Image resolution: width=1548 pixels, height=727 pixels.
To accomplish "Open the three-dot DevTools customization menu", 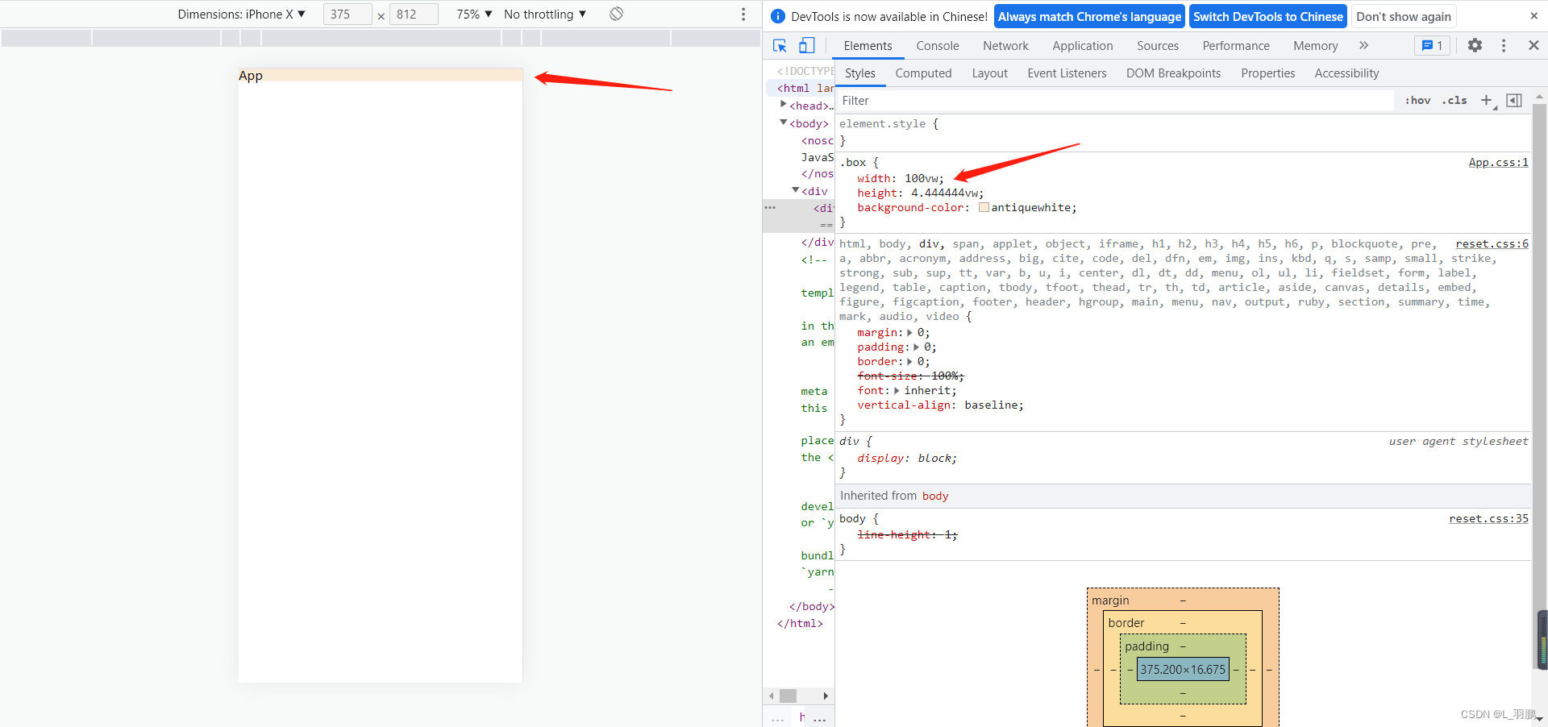I will (1504, 46).
